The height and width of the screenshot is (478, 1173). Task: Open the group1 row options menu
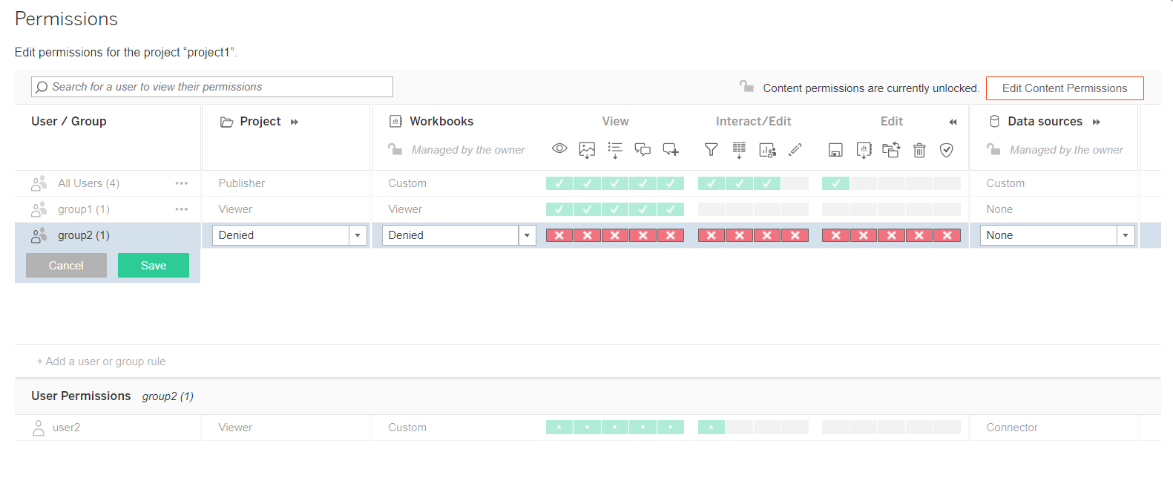182,209
